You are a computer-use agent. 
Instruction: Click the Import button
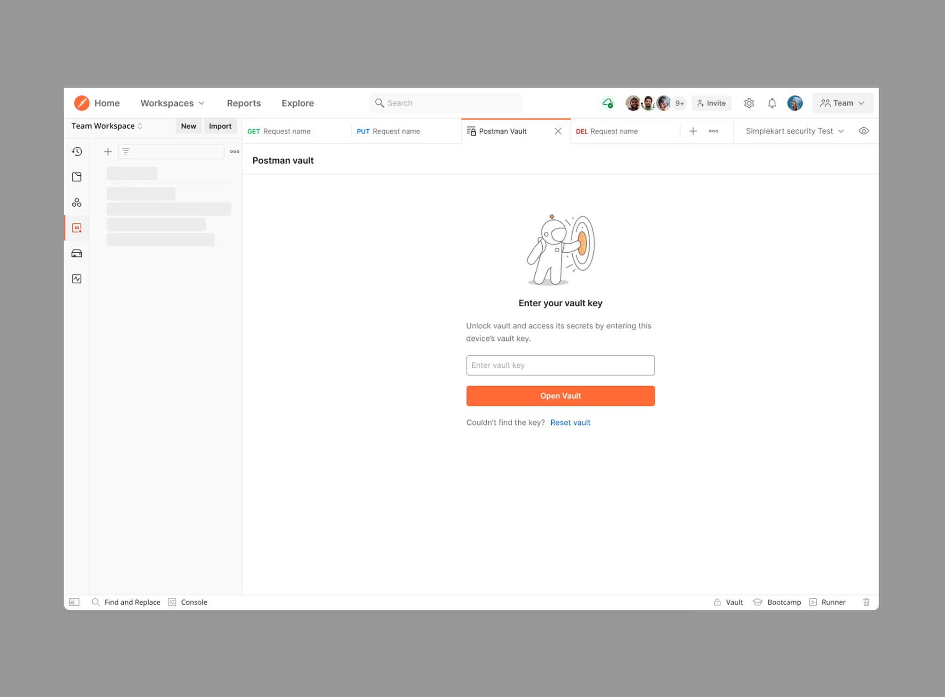point(220,126)
